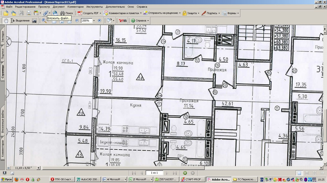327x183 pixels.
Task: Activate the Выделение text select tool
Action: (x=20, y=20)
